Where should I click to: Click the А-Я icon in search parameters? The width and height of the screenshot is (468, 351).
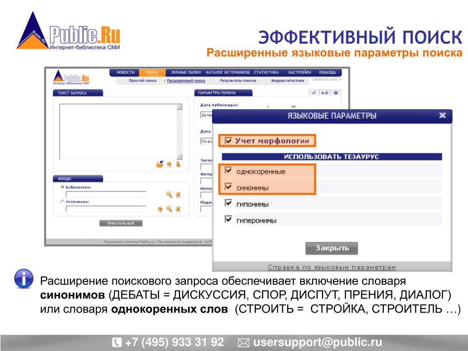pos(325,93)
